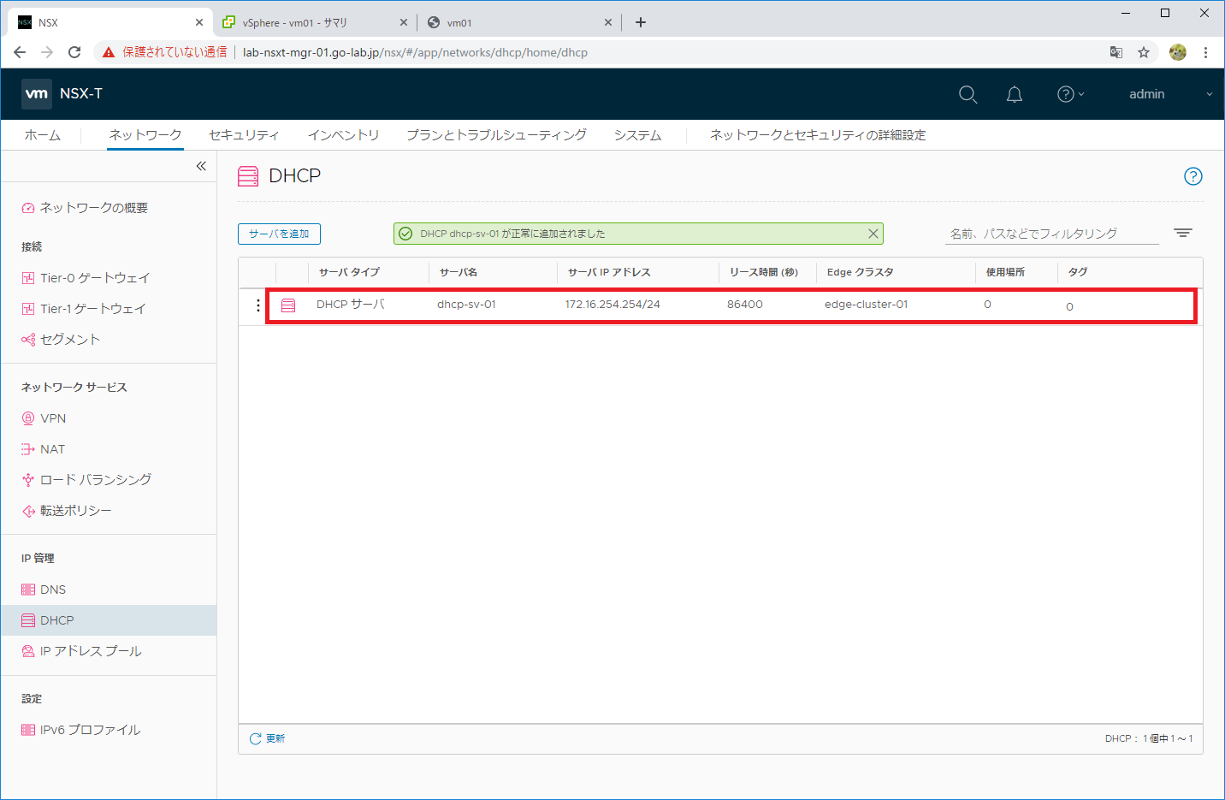Click the 使用場所 column header
Image resolution: width=1225 pixels, height=800 pixels.
pos(1005,272)
